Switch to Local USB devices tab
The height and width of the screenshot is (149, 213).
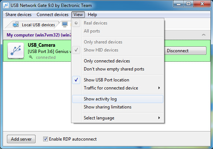33,25
